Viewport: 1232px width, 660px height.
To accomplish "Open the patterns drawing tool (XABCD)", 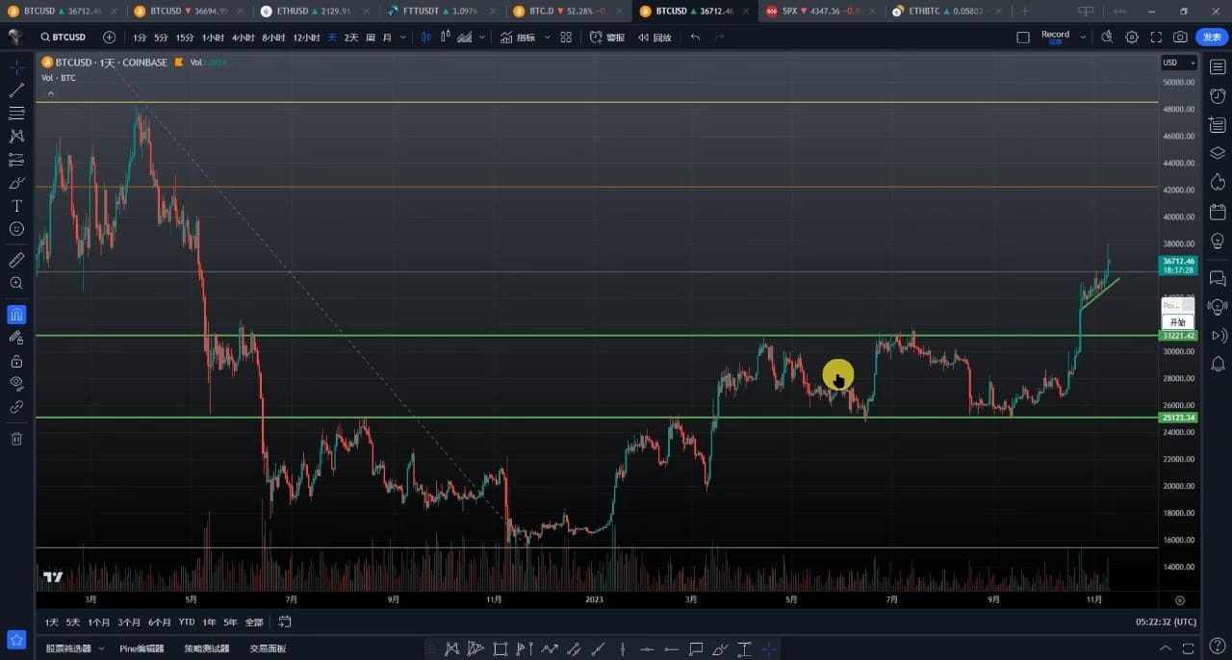I will [16, 137].
